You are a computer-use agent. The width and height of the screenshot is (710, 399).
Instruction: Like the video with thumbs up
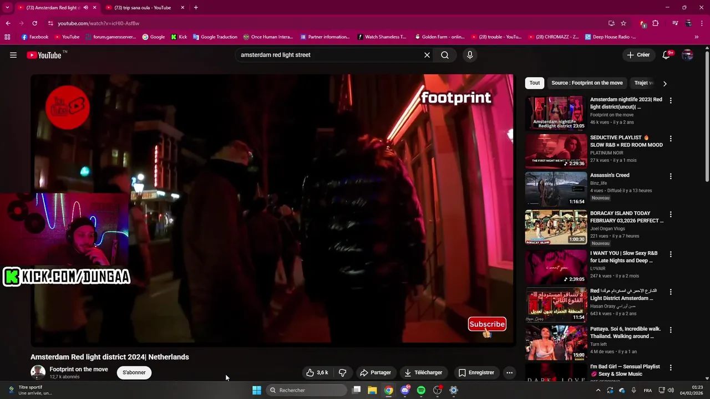point(317,372)
